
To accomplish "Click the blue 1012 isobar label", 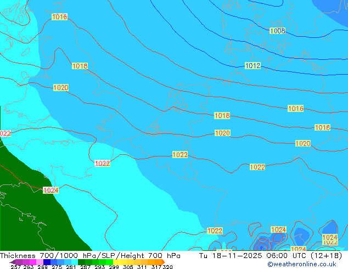I will tap(252, 66).
